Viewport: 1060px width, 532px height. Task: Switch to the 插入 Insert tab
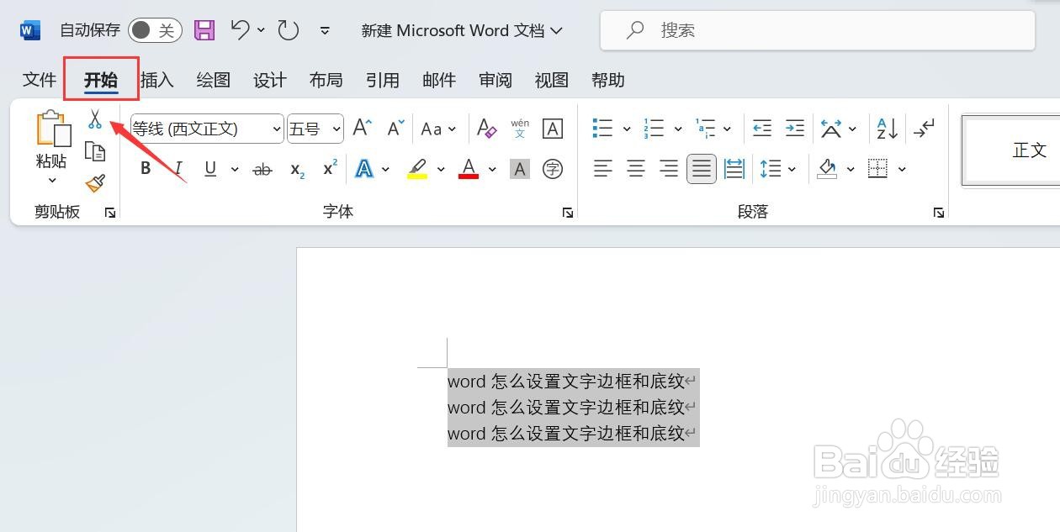pos(156,80)
